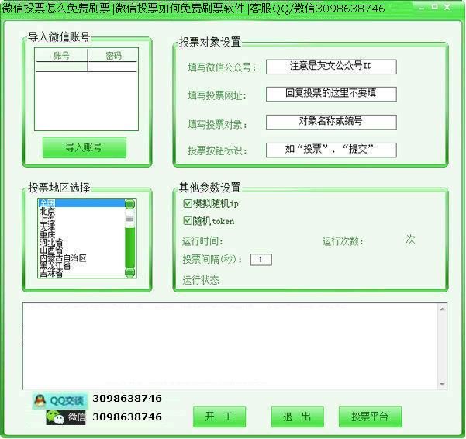Toggle the 随机token checkbox
The image size is (466, 439).
click(187, 220)
